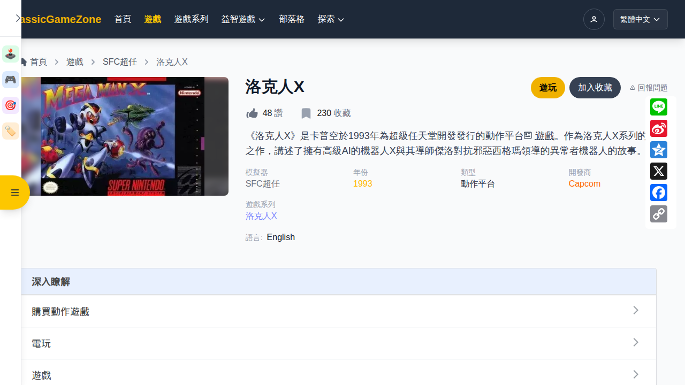Open the 繁體中文 language dropdown
Viewport: 685px width, 385px height.
pyautogui.click(x=641, y=19)
